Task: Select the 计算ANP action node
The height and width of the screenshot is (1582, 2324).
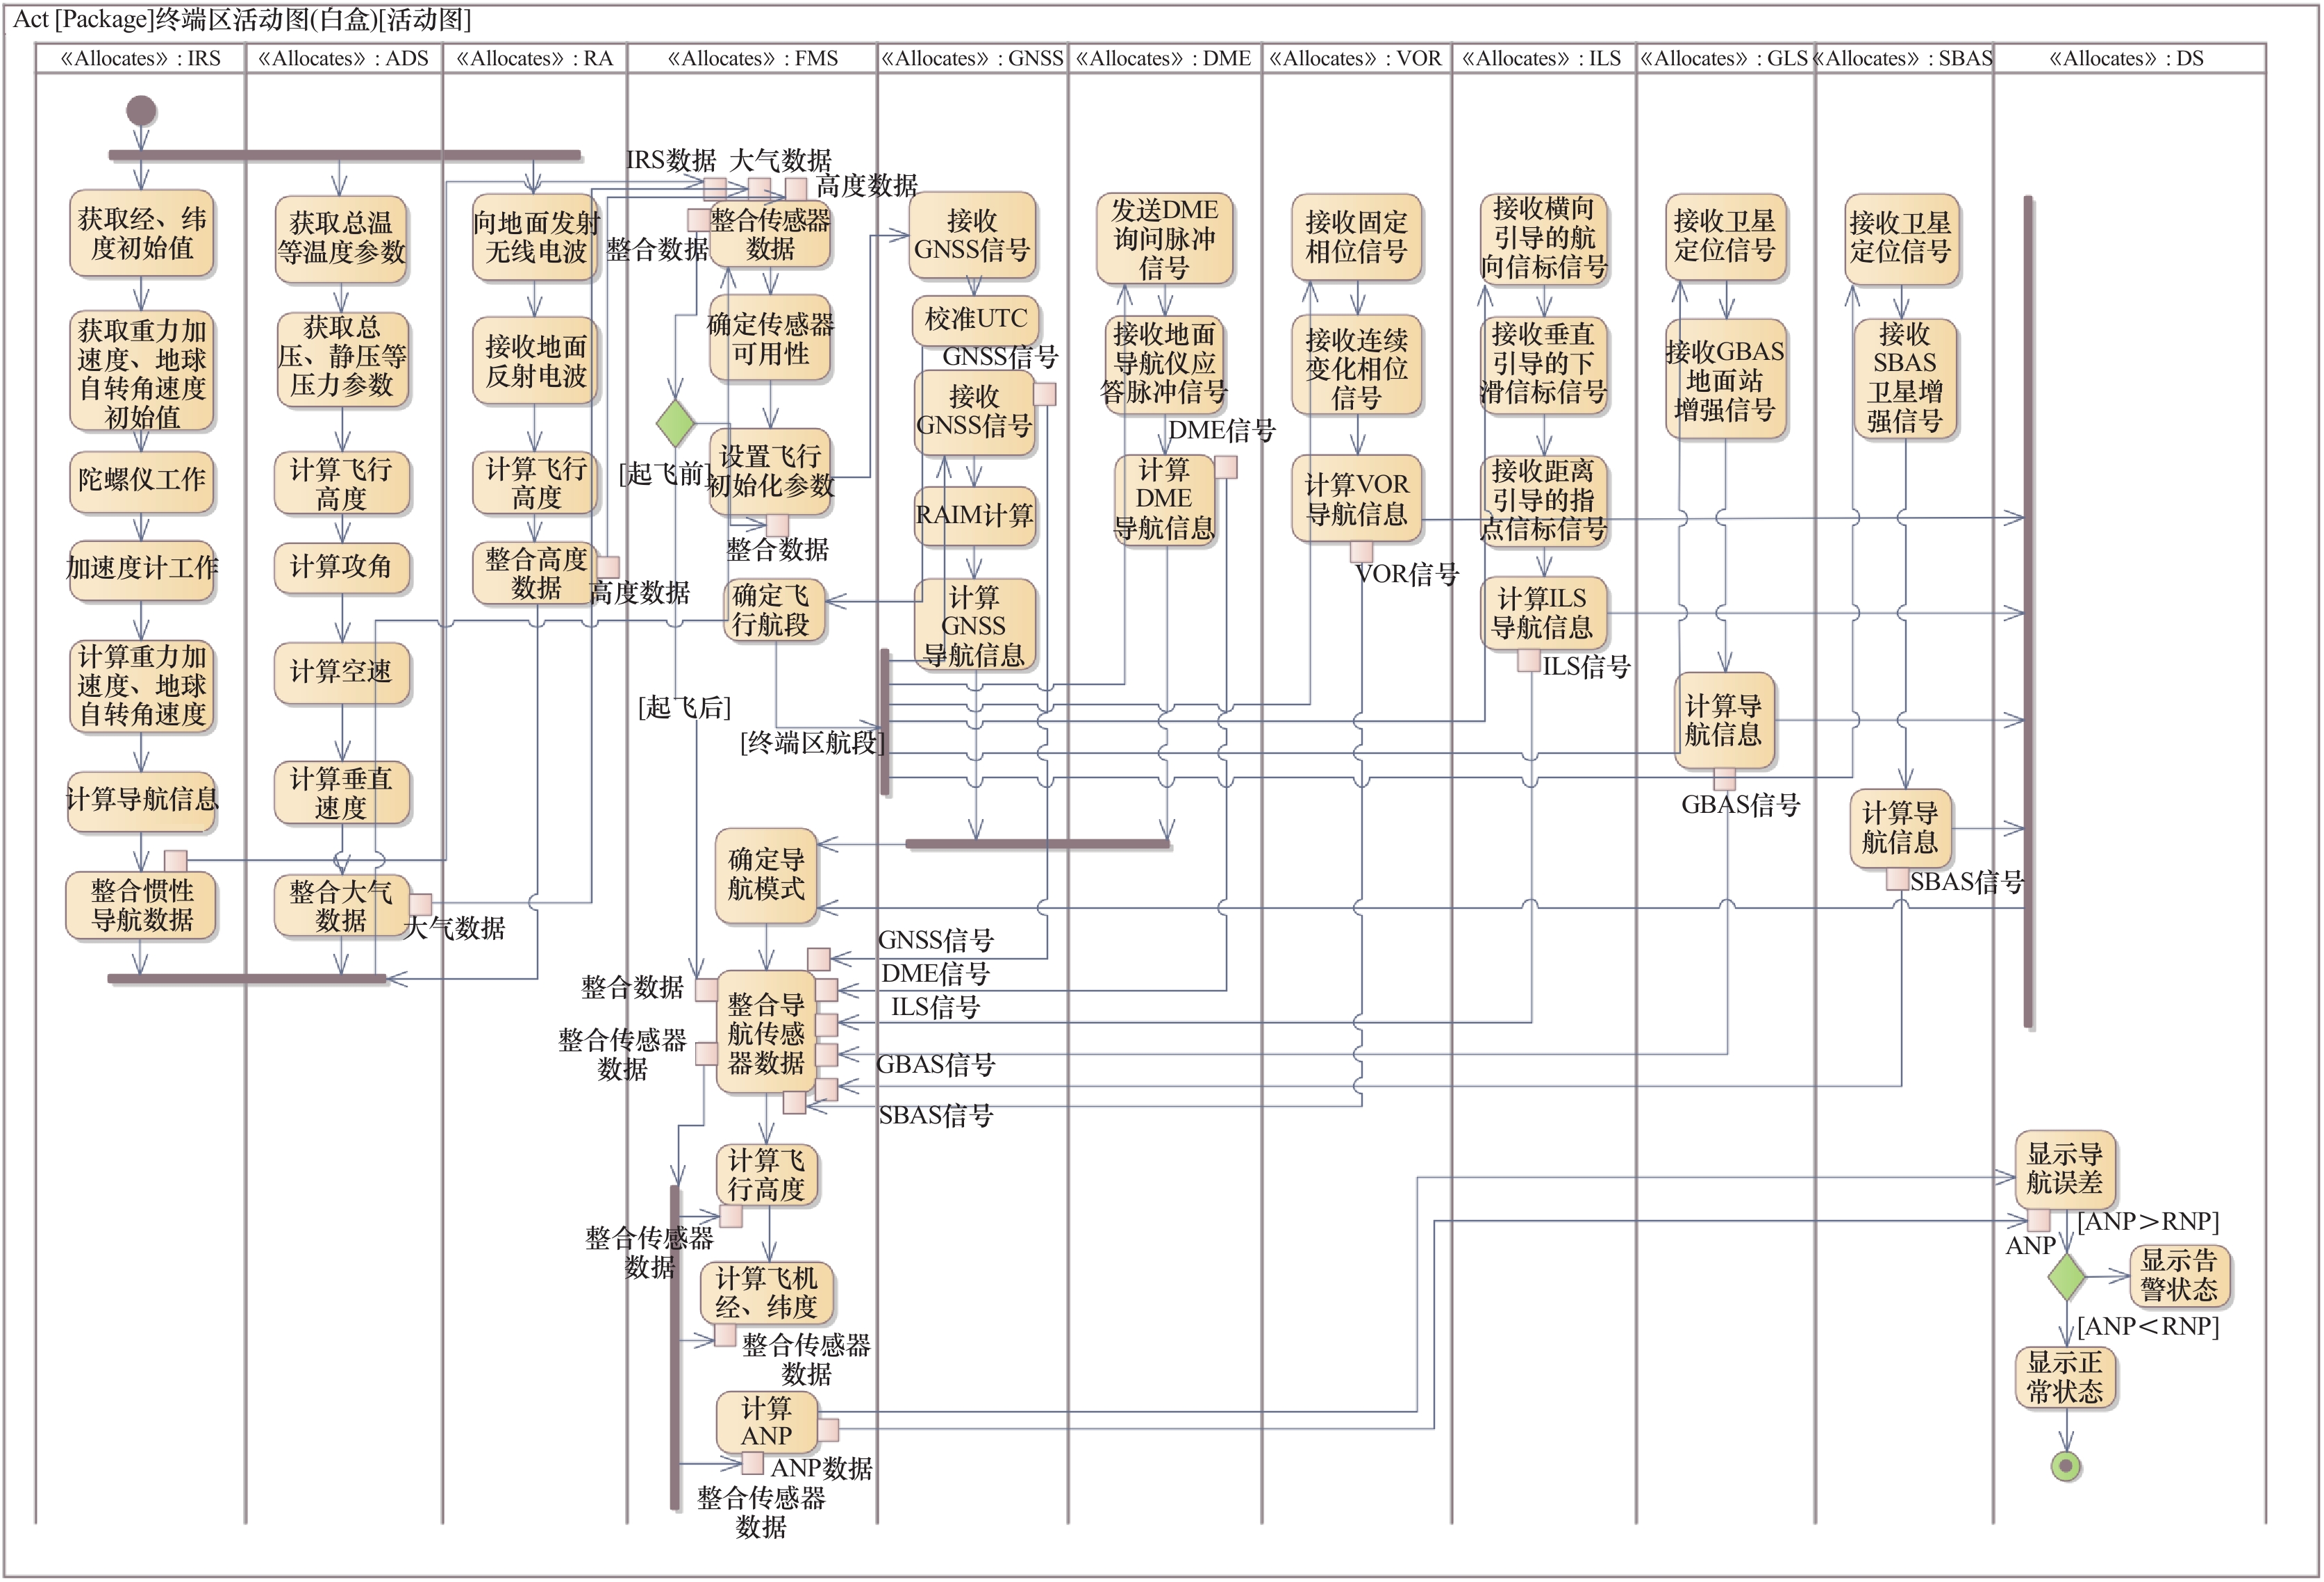Action: (766, 1422)
